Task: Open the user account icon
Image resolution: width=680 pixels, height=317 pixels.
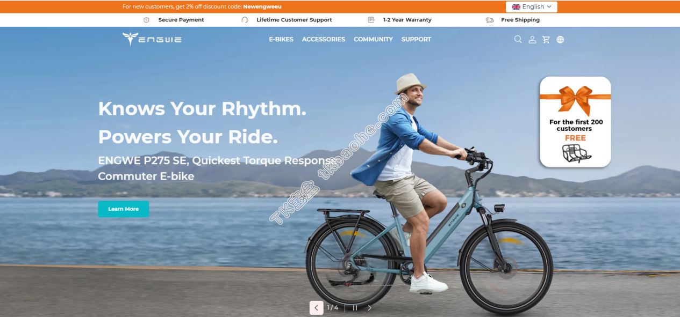Action: pos(532,39)
